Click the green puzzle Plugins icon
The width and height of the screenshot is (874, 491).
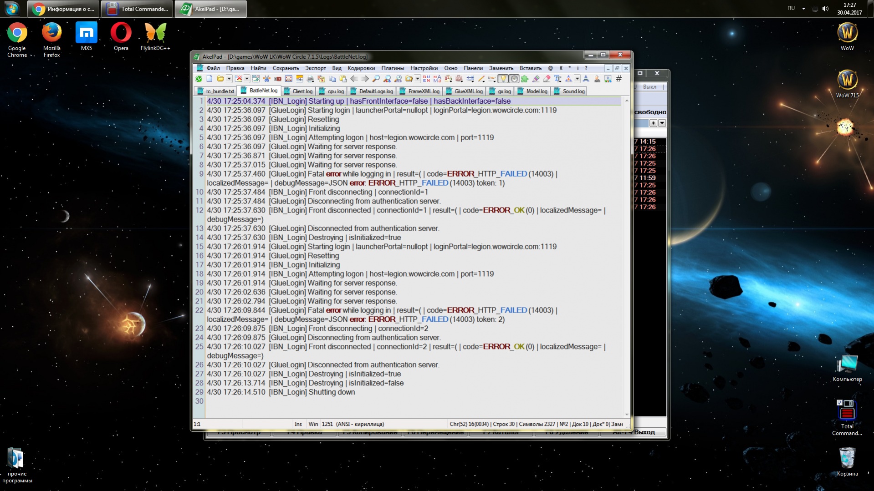pos(525,79)
